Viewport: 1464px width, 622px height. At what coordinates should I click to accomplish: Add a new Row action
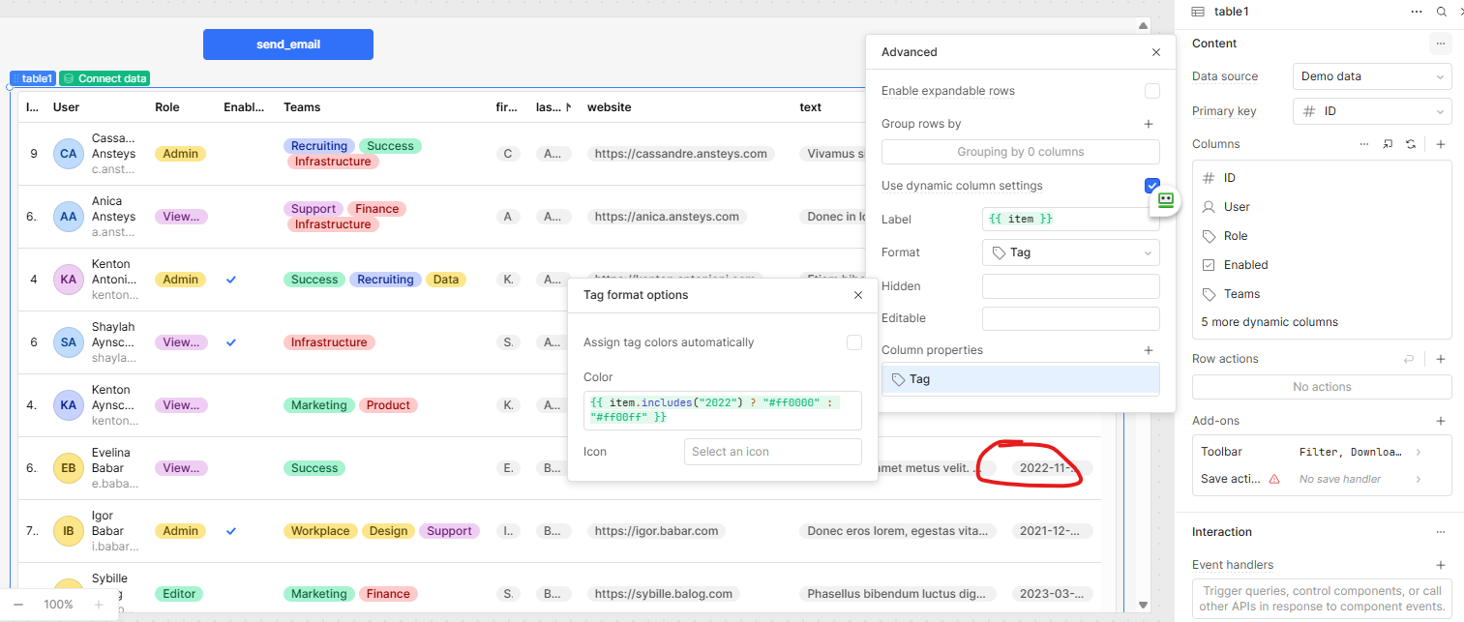coord(1440,359)
